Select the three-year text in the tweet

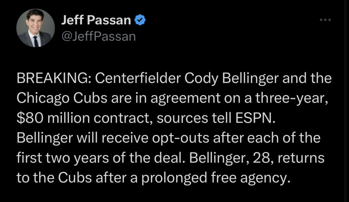(292, 98)
